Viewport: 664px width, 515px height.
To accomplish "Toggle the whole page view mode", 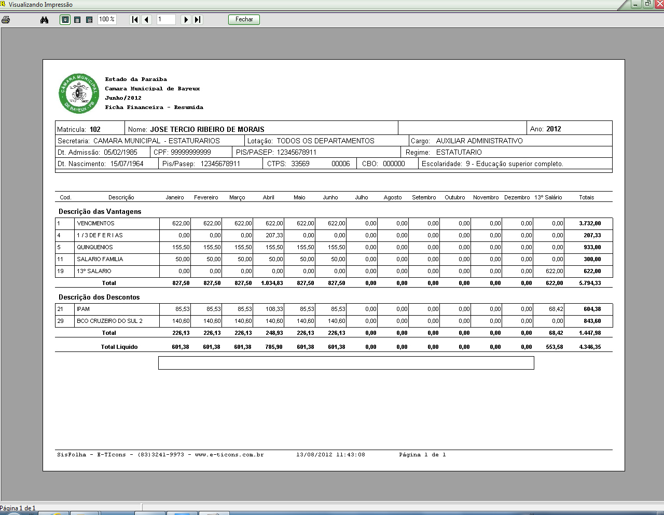I will click(x=65, y=20).
